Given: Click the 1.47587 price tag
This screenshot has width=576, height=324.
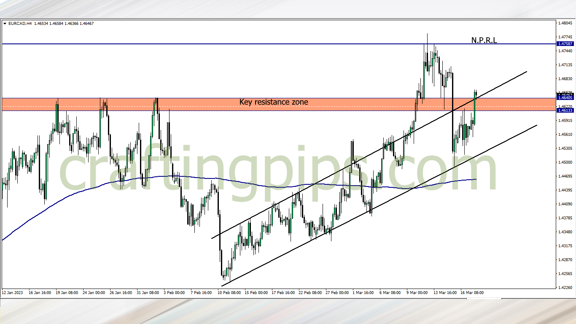Looking at the screenshot, I should (565, 43).
